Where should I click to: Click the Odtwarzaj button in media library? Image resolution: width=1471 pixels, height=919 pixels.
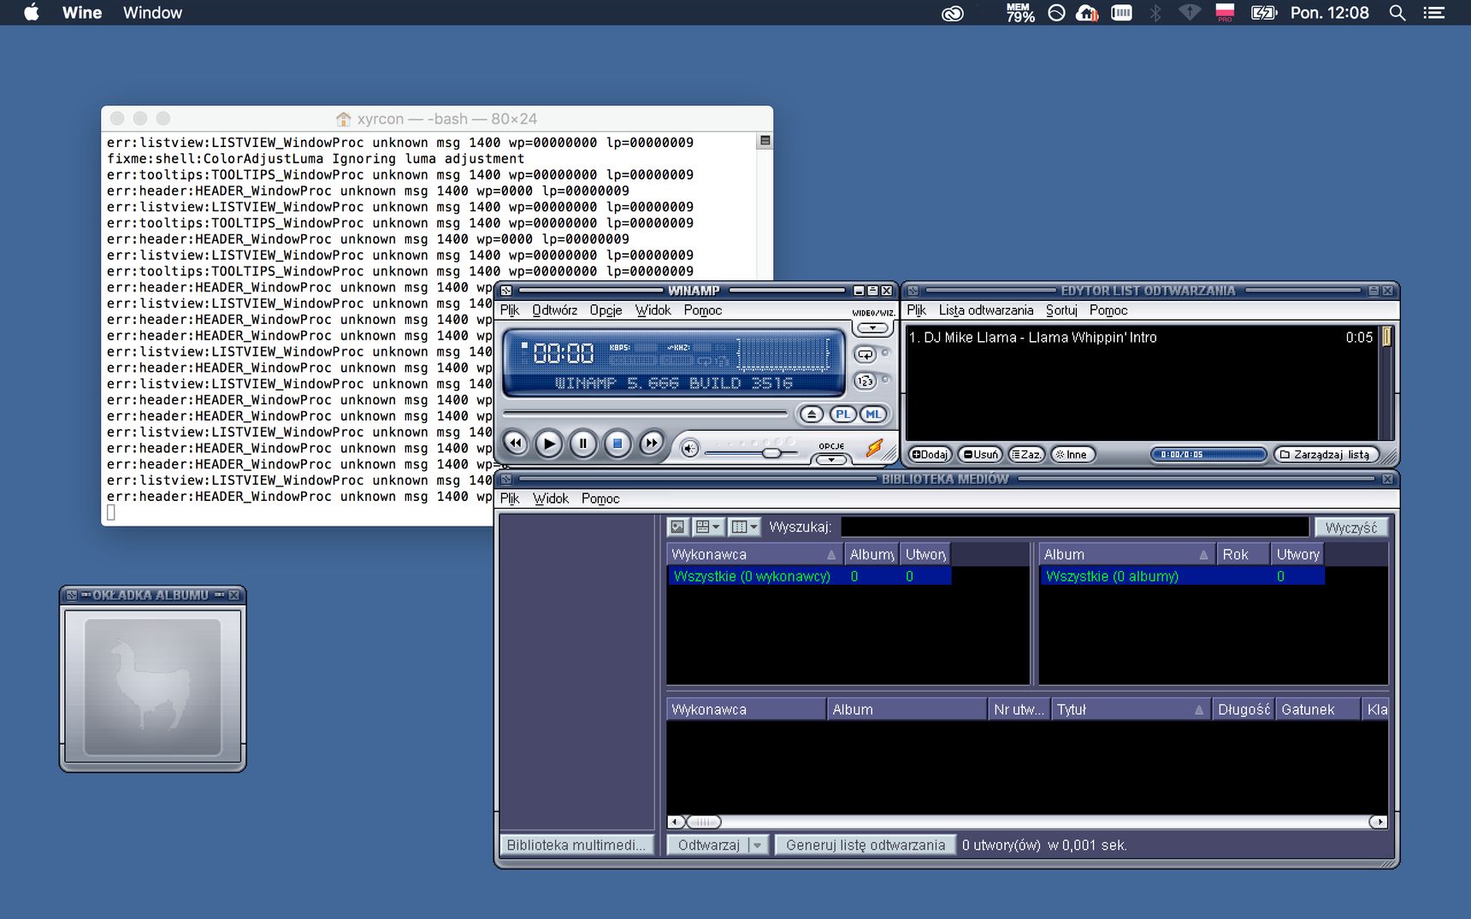(x=708, y=845)
